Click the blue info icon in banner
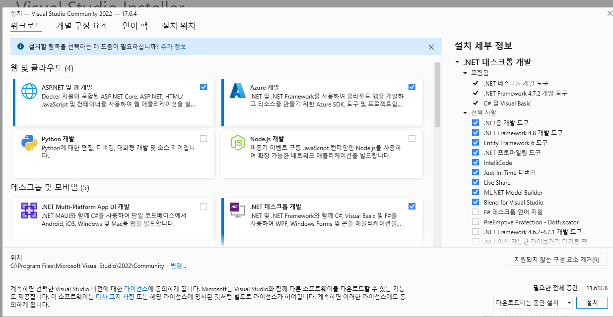 pyautogui.click(x=21, y=46)
